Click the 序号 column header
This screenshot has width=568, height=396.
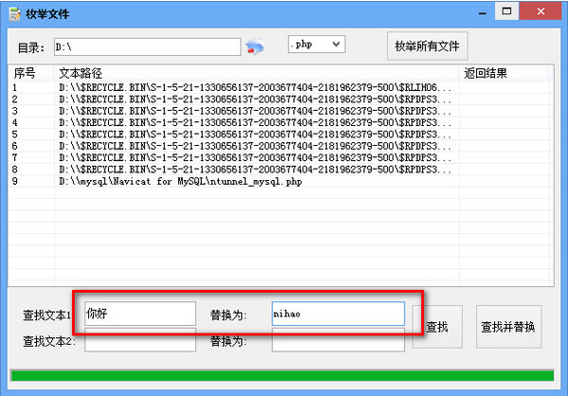click(x=31, y=74)
